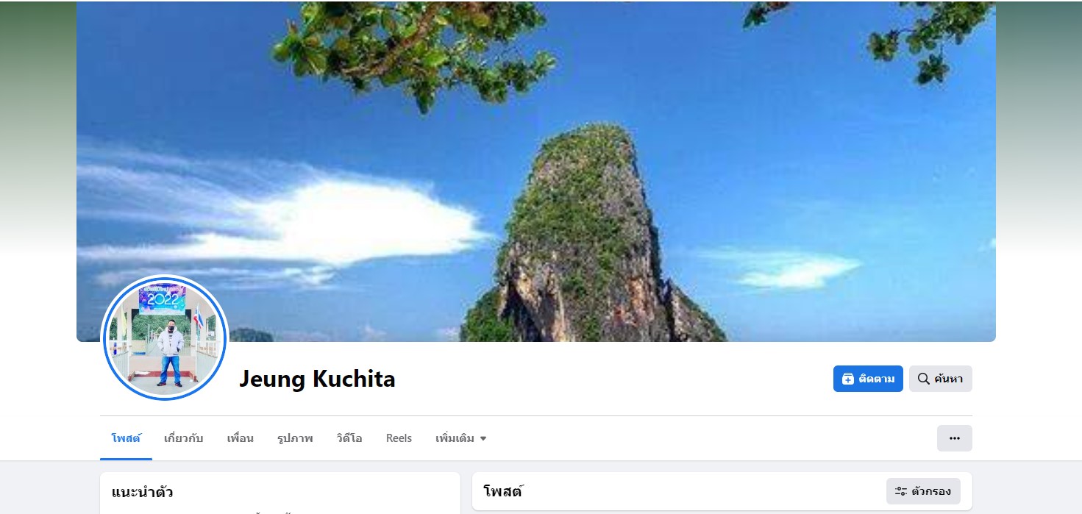This screenshot has height=514, width=1082.
Task: Open the เพื่อน tab
Action: pos(241,438)
